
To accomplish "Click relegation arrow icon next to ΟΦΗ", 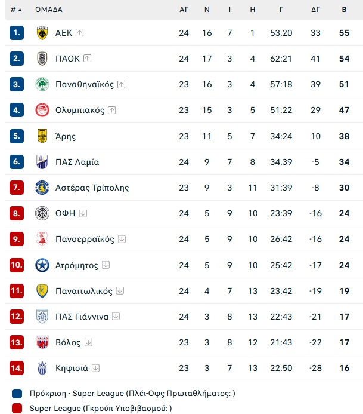I will click(x=83, y=213).
